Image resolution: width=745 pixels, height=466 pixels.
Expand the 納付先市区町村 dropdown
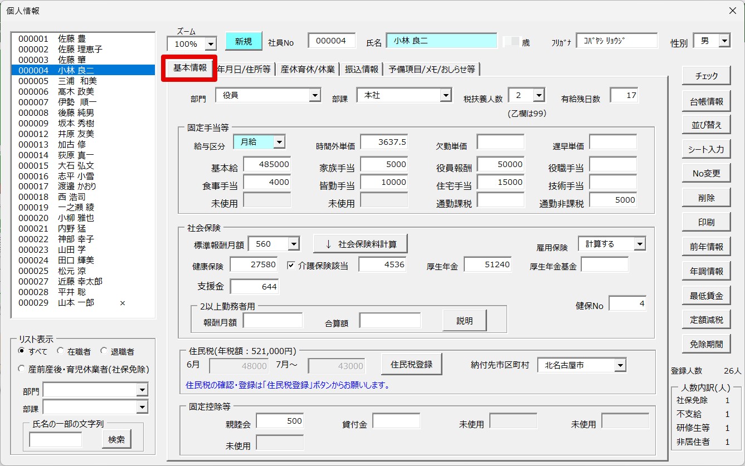[x=620, y=365]
